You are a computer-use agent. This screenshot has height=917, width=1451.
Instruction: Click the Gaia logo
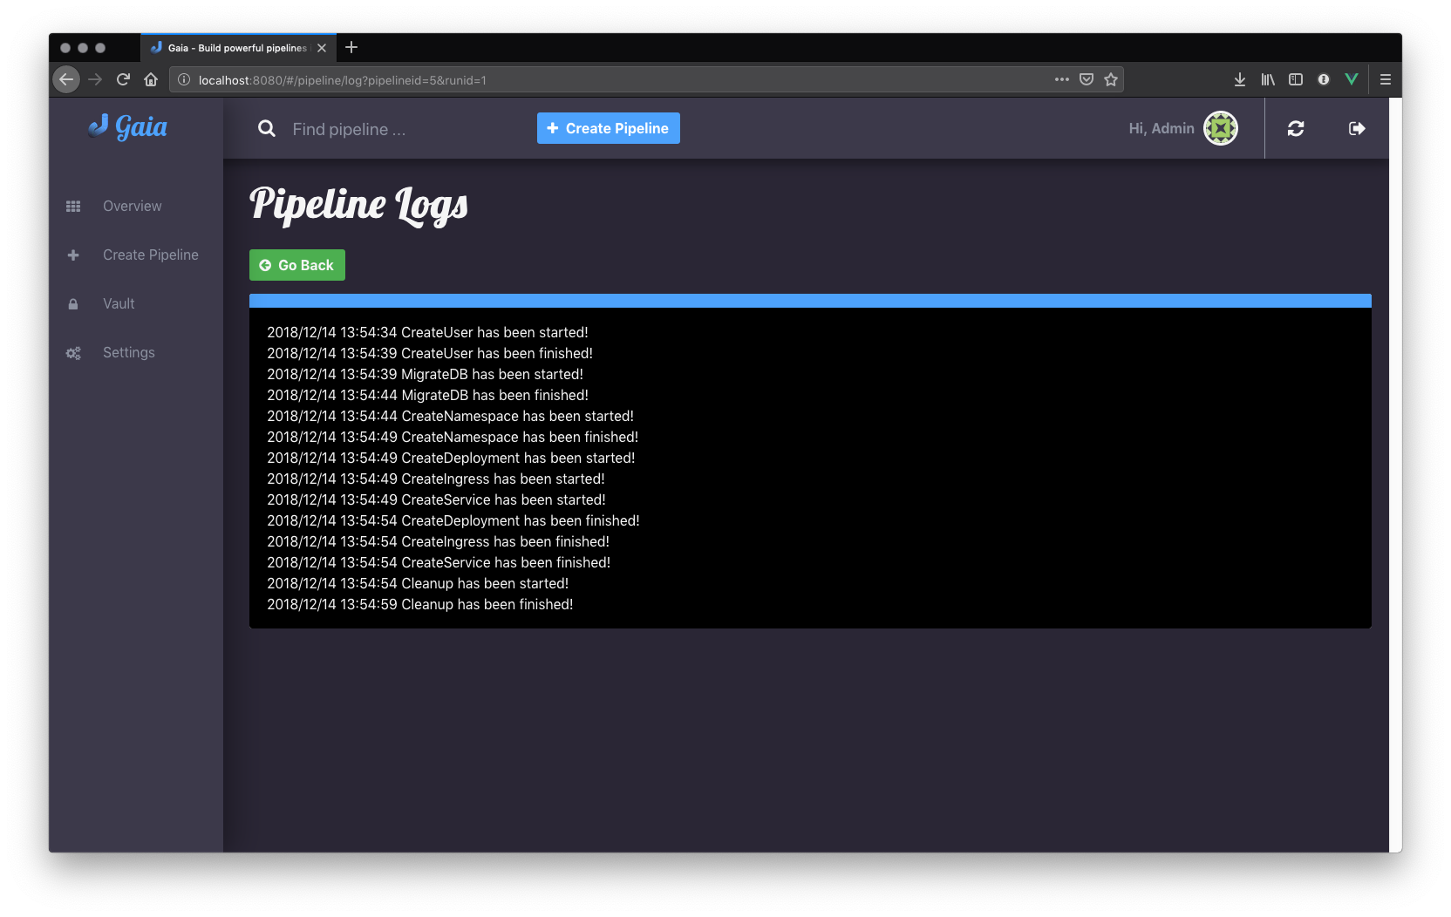(128, 127)
